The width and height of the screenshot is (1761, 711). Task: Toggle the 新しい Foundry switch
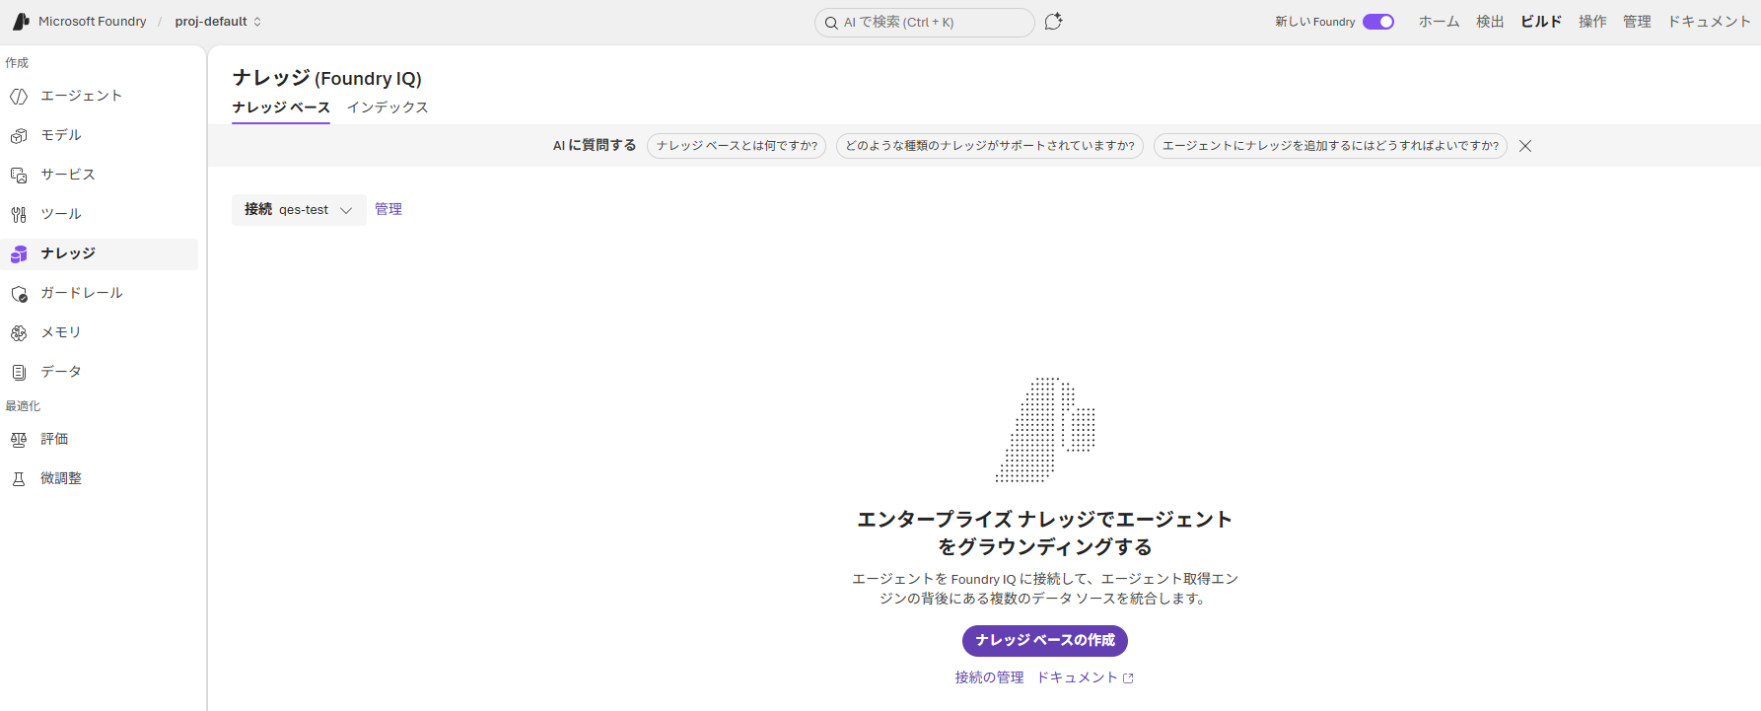(x=1378, y=22)
